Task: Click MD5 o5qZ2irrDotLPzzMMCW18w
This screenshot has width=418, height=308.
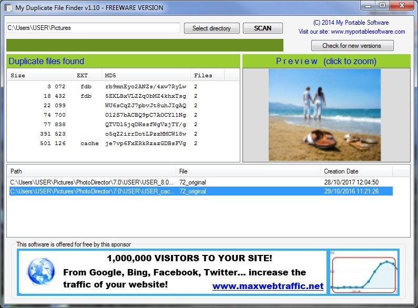Action: pos(146,134)
